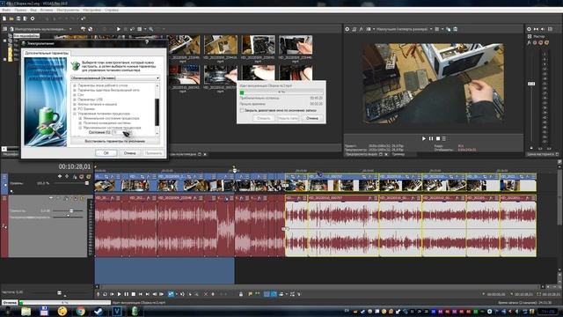The height and width of the screenshot is (317, 563).
Task: Stop playback in the timeline transport bar
Action: [133, 294]
